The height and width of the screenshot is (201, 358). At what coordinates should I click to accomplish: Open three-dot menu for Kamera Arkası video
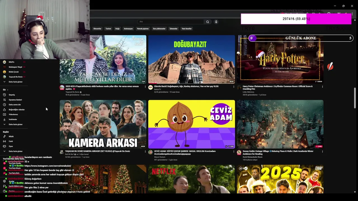click(145, 152)
